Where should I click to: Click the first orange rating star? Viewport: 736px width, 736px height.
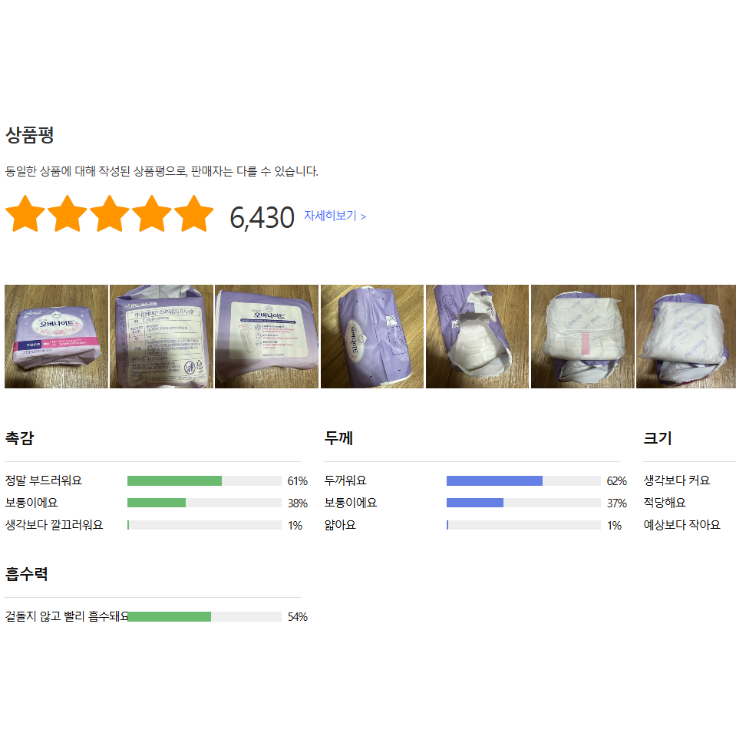pyautogui.click(x=25, y=214)
